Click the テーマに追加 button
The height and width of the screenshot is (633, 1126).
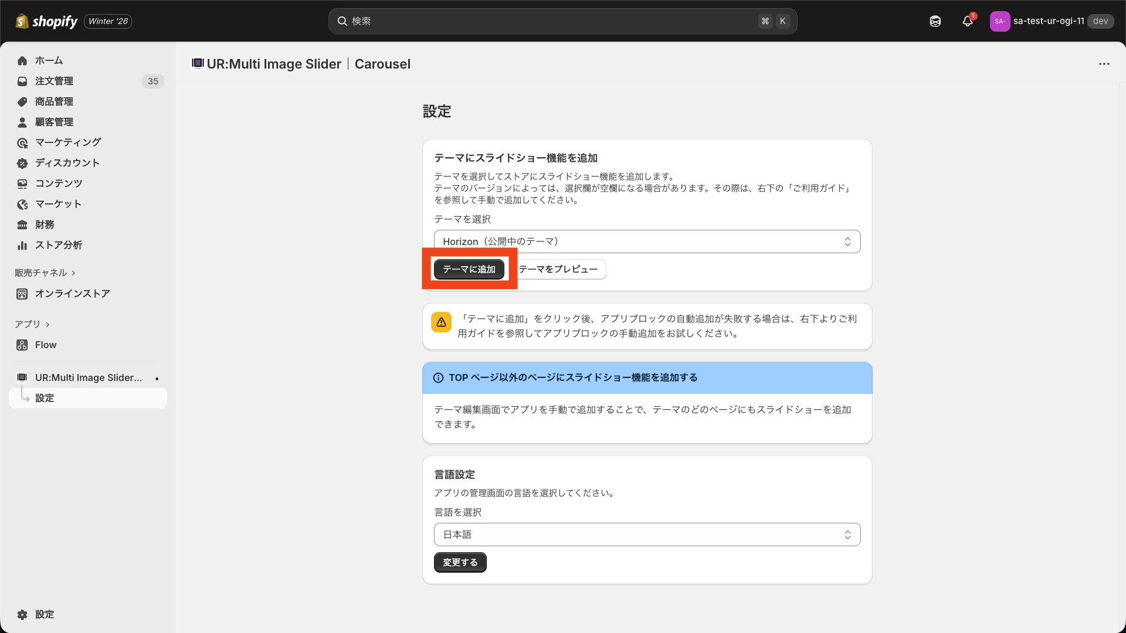tap(469, 269)
